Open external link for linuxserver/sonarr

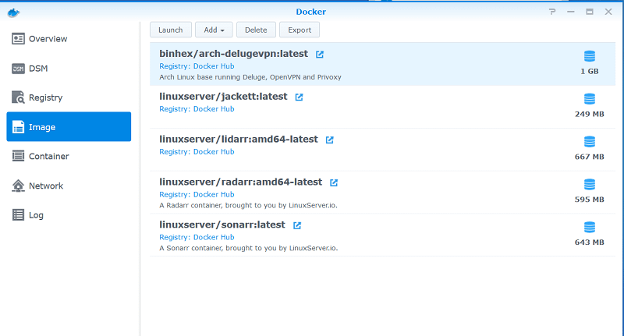click(x=297, y=225)
